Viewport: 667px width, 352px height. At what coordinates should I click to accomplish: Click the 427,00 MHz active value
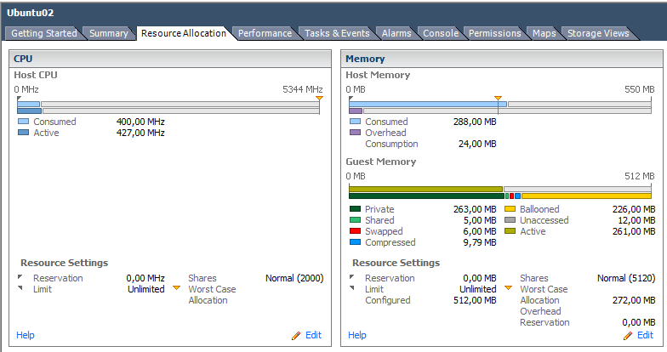click(140, 133)
